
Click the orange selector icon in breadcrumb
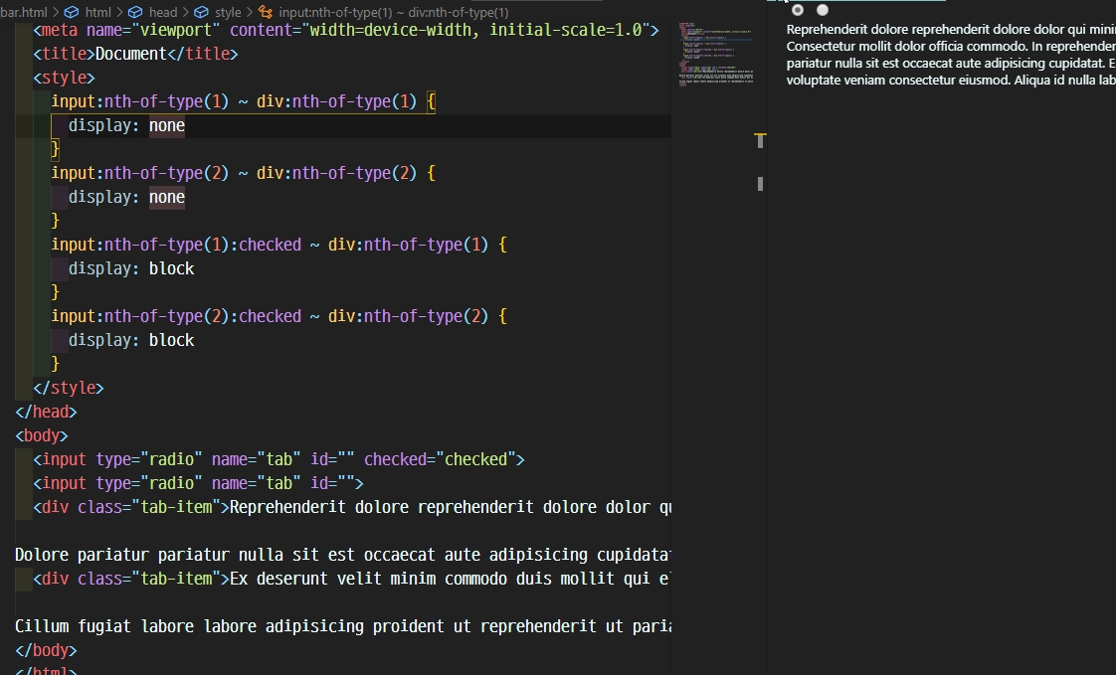[266, 12]
